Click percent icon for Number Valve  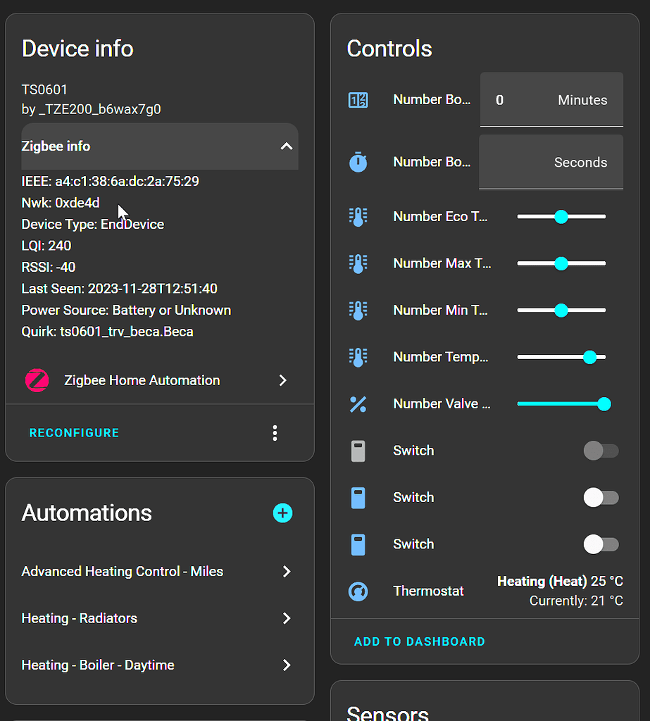[x=358, y=404]
